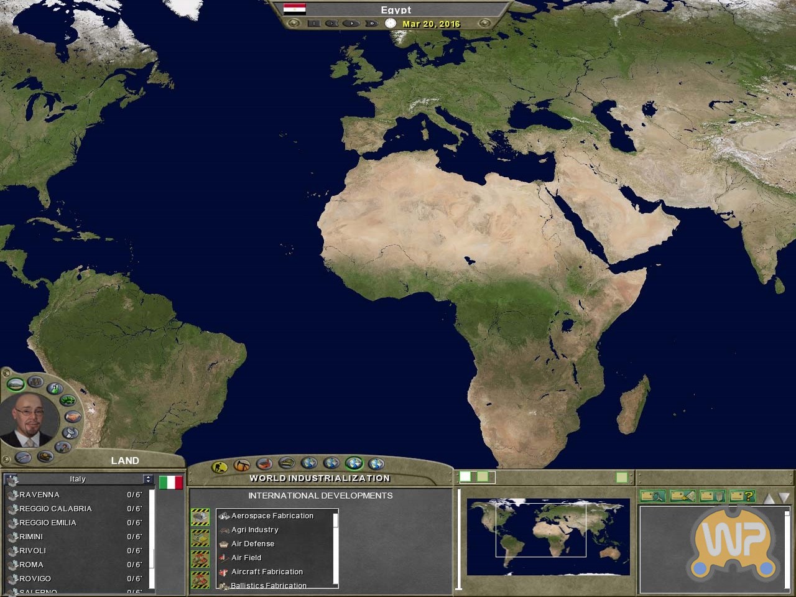The height and width of the screenshot is (597, 796).
Task: Toggle the first hazard-striped facility filter
Action: pyautogui.click(x=200, y=517)
